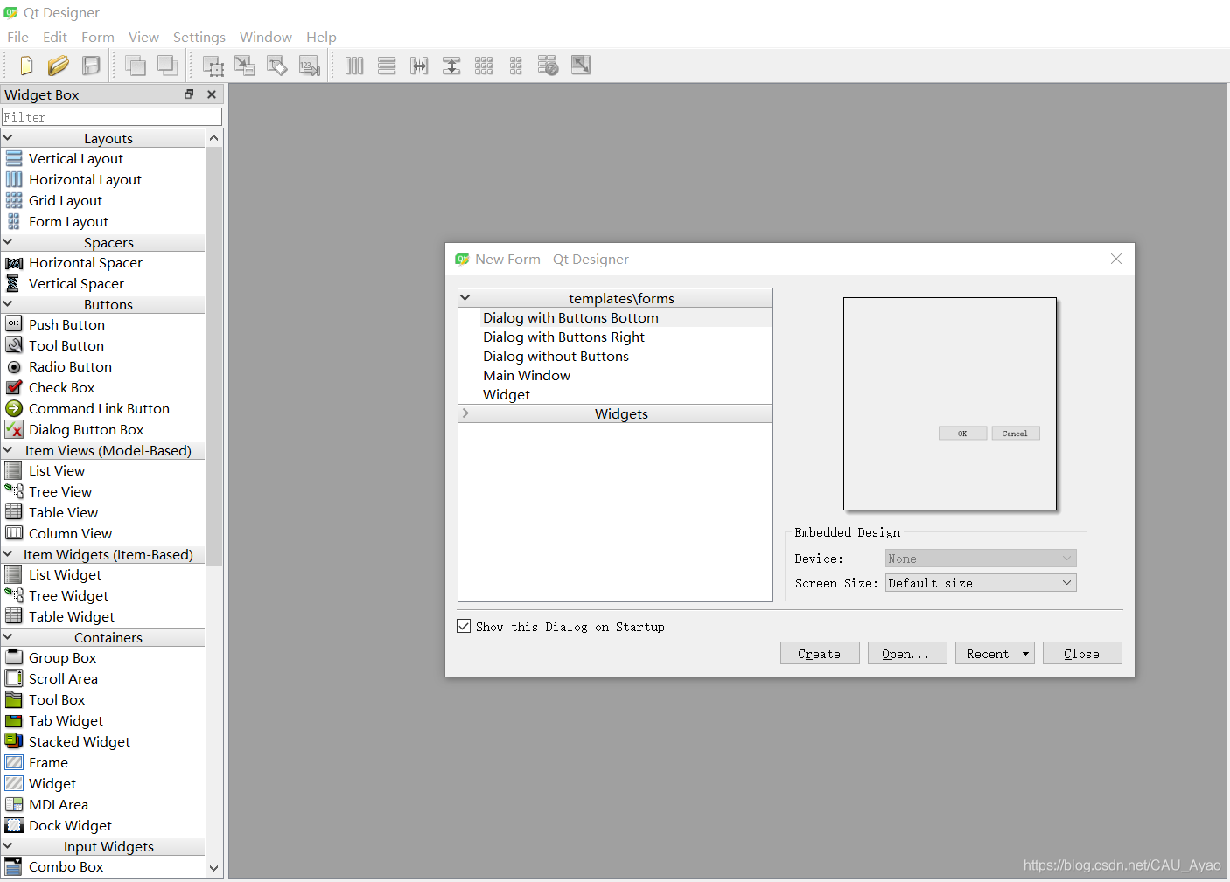Select Main Window template
Screen dimensions: 1230x882
coord(527,376)
